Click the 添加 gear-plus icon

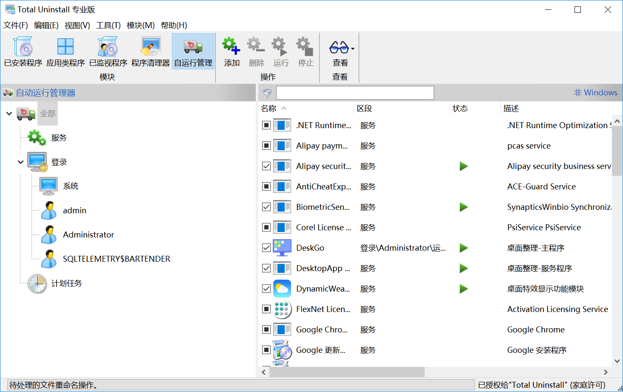[x=231, y=46]
